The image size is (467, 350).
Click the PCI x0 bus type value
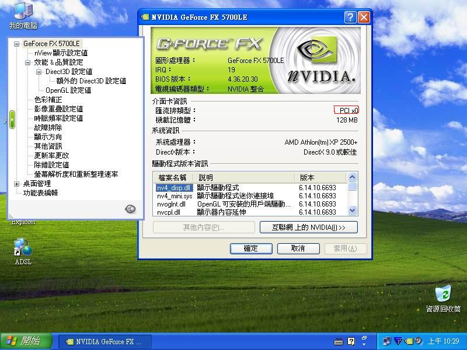pos(348,111)
